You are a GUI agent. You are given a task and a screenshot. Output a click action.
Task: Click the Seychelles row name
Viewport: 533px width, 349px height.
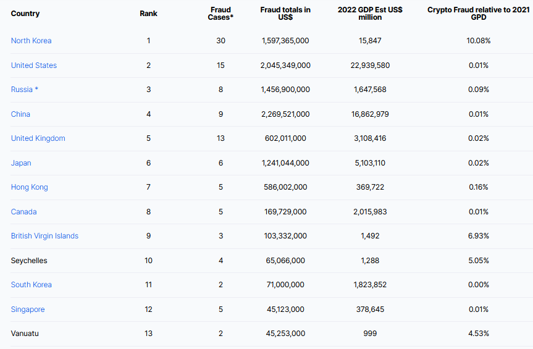pyautogui.click(x=29, y=261)
